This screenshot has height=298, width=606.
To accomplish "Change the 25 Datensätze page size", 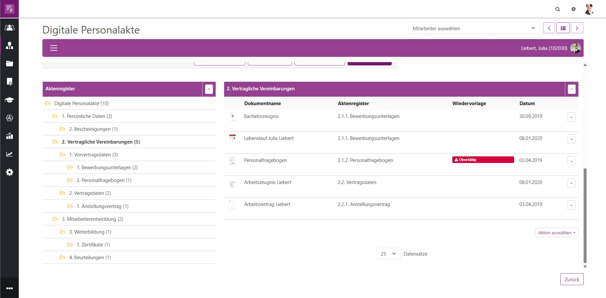I will click(388, 254).
